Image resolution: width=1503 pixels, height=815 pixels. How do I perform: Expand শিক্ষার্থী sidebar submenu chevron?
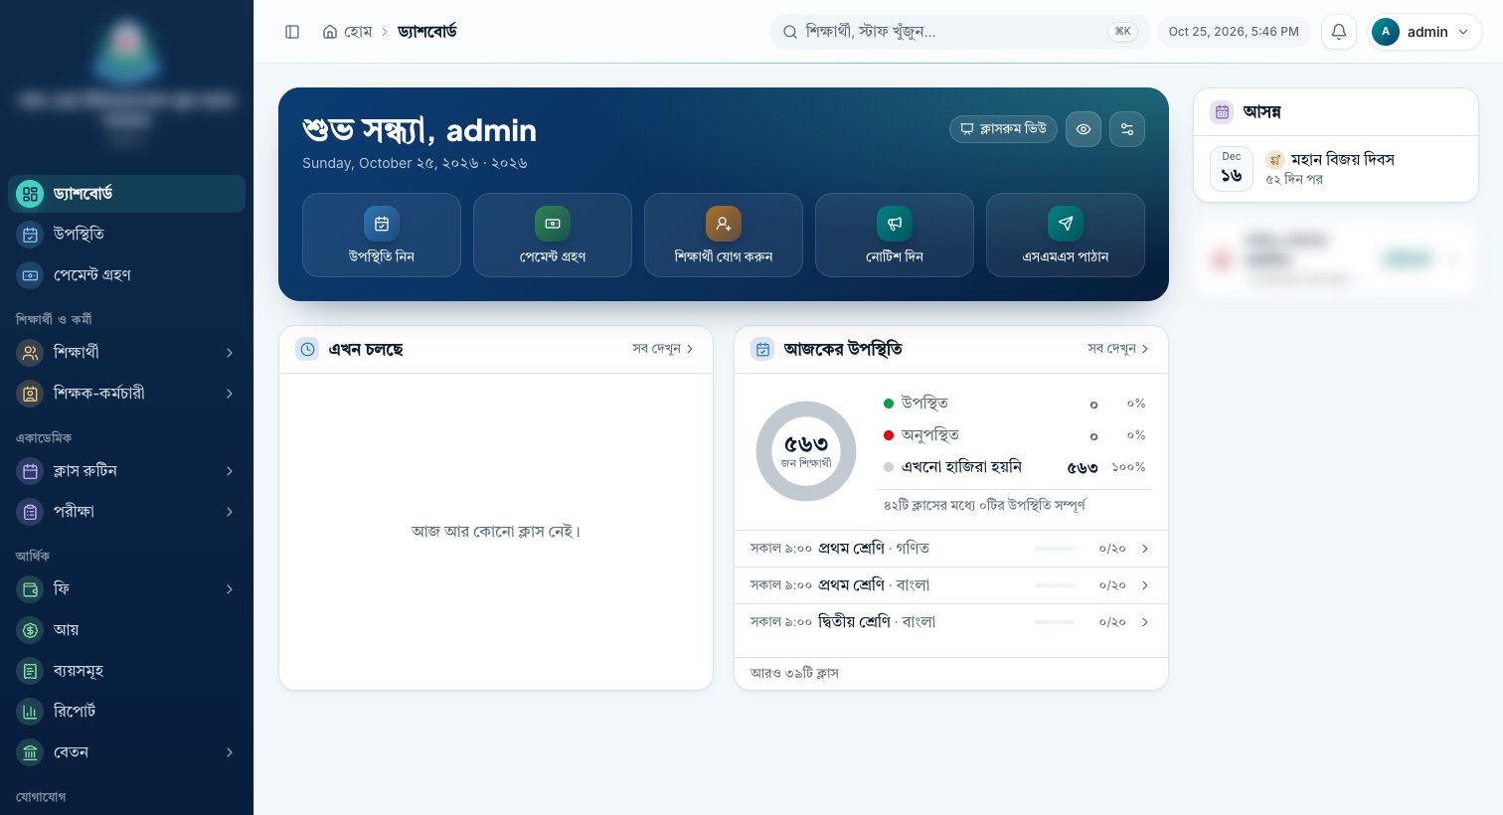click(230, 353)
